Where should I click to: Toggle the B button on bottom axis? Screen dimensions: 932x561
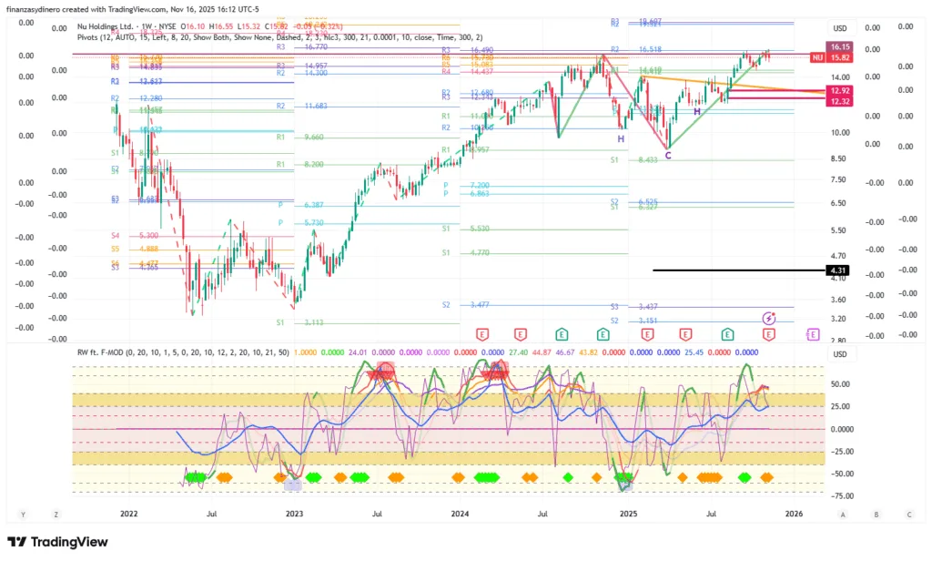click(875, 515)
